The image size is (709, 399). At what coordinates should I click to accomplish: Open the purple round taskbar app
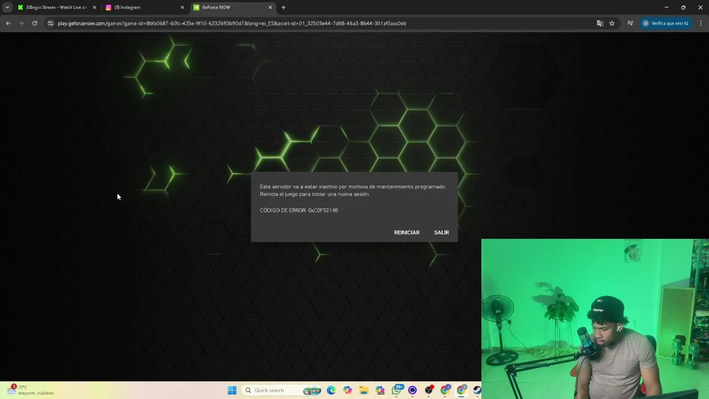tap(413, 390)
